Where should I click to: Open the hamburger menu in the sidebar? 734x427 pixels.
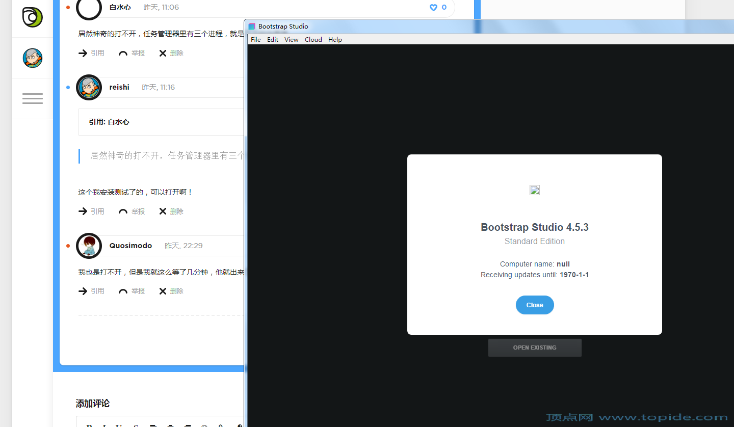(33, 98)
